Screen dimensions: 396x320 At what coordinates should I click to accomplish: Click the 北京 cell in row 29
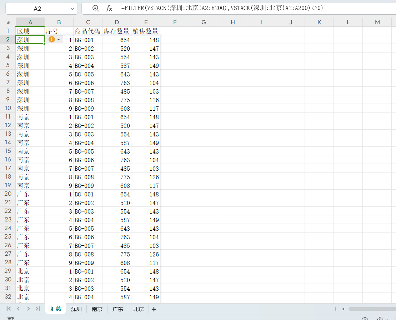[x=30, y=271]
